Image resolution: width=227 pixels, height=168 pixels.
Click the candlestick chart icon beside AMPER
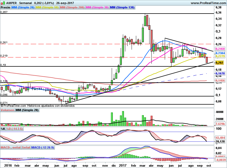click(x=3, y=3)
